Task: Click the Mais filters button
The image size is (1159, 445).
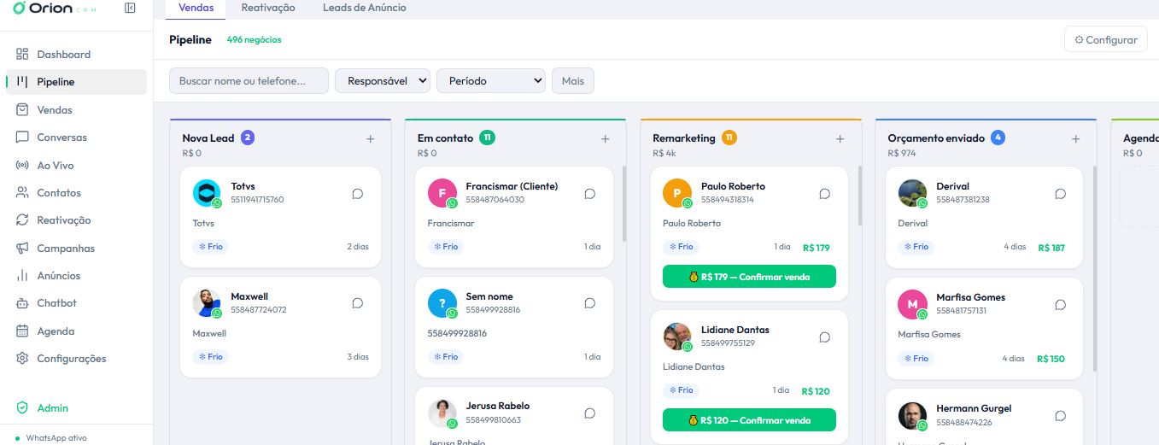Action: [573, 81]
